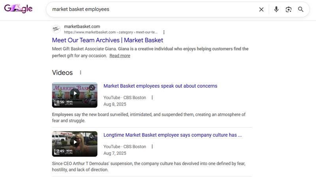The height and width of the screenshot is (177, 316).
Task: Click the Videos section heading
Action: point(62,73)
